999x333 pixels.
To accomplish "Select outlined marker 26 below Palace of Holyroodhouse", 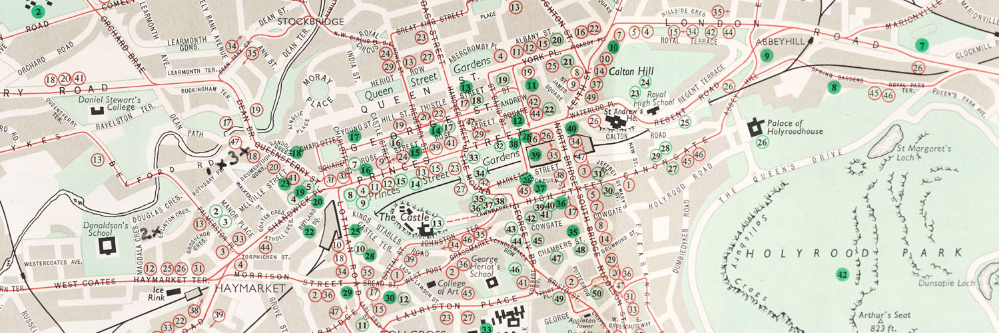I will pyautogui.click(x=763, y=142).
